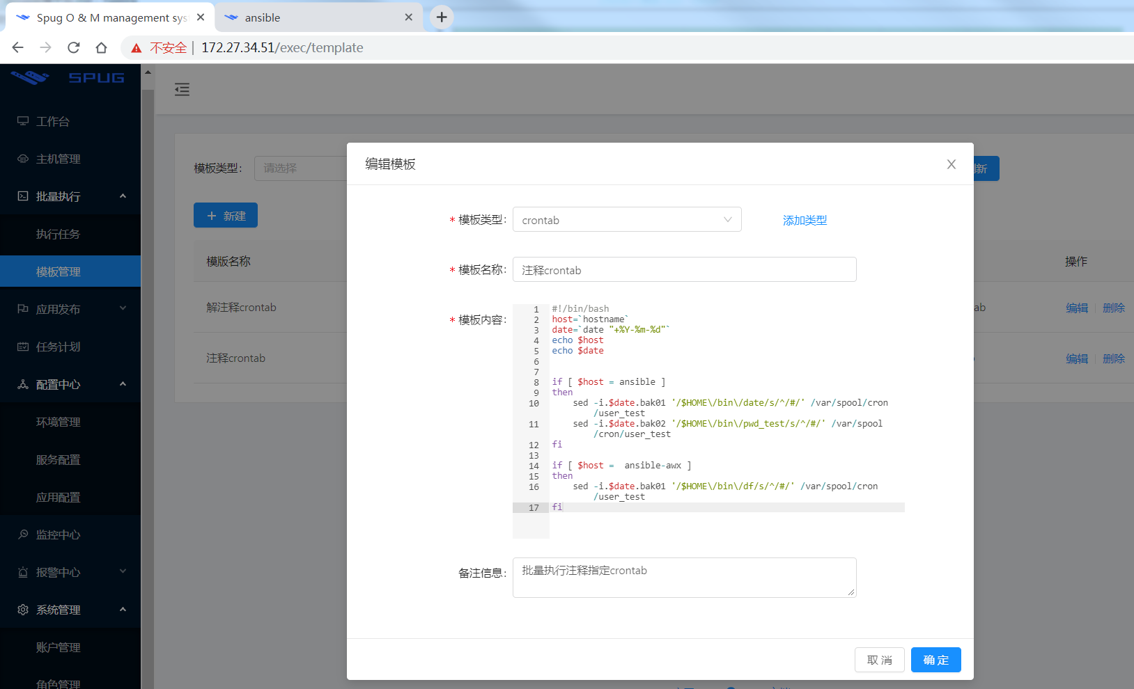This screenshot has width=1134, height=689.
Task: Click 编辑 for the 解注释crontab row
Action: [1077, 308]
